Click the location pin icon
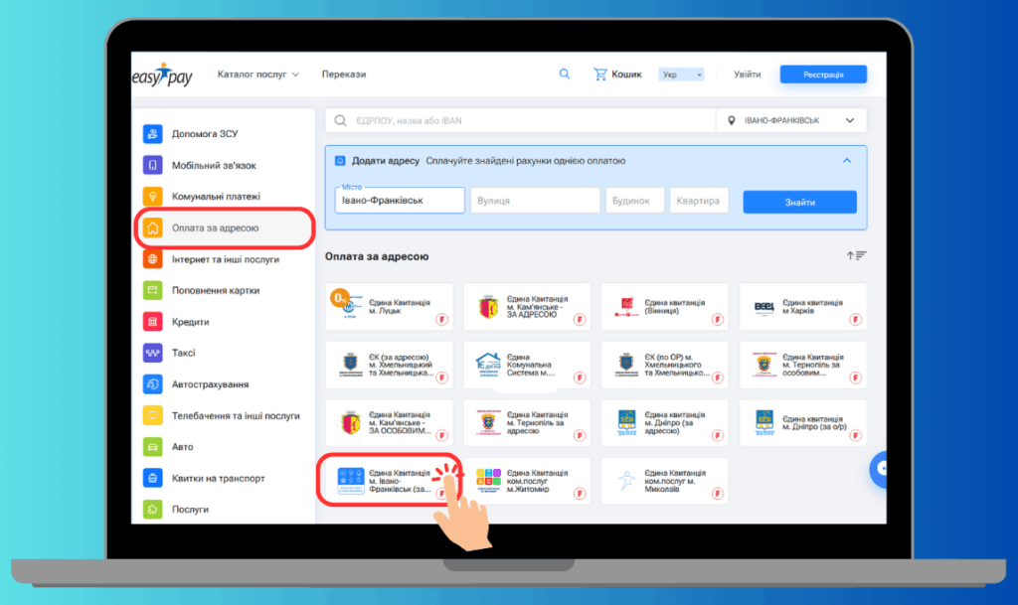 pos(731,120)
